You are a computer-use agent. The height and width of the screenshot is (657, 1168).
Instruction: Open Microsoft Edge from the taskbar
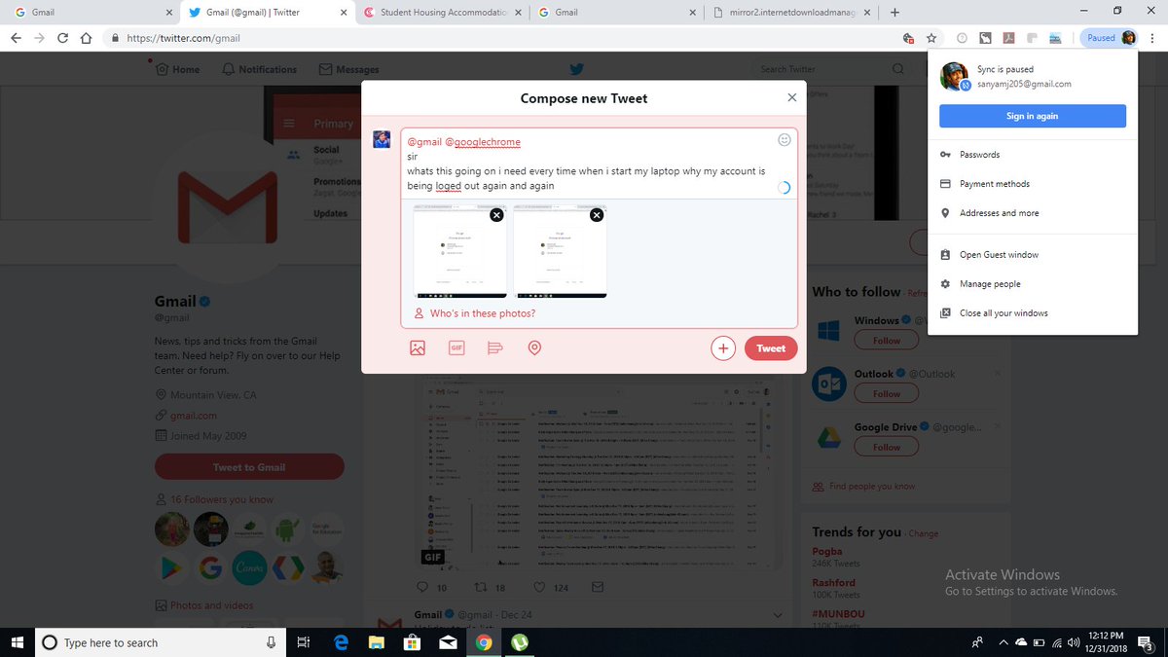pyautogui.click(x=342, y=642)
